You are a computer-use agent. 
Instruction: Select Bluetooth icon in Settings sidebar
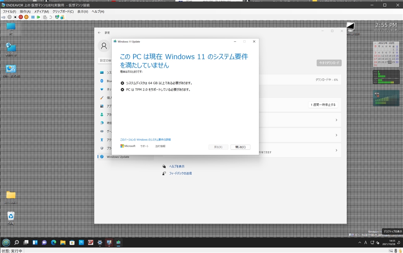102,81
